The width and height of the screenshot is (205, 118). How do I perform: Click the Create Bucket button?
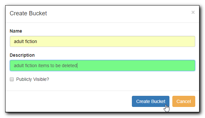click(x=150, y=101)
